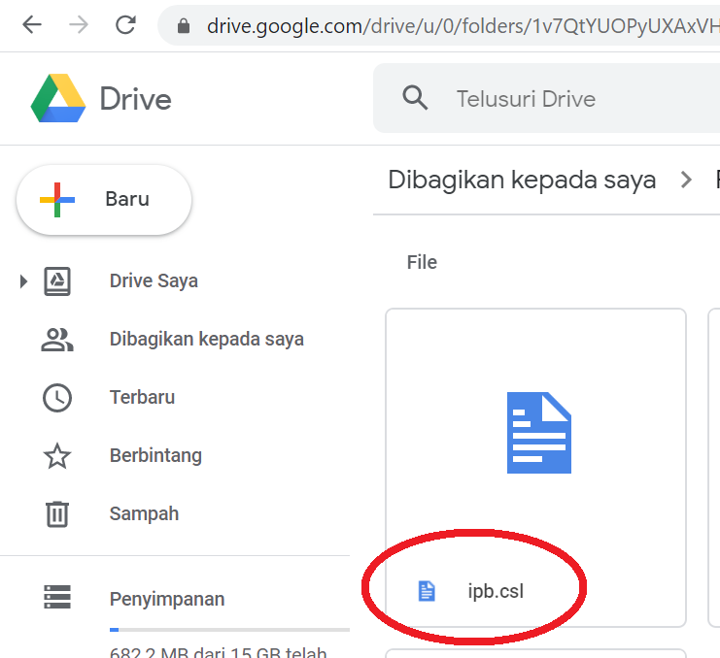Open Sampah via the trash bin icon
Image resolution: width=720 pixels, height=658 pixels.
(57, 513)
